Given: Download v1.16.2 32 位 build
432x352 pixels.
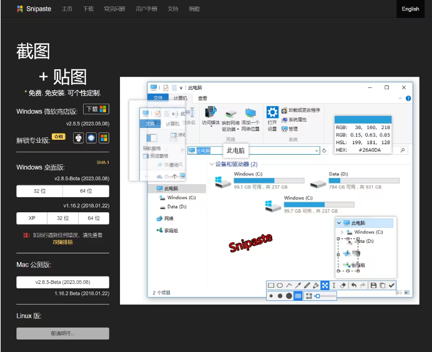Looking at the screenshot, I should pos(63,218).
